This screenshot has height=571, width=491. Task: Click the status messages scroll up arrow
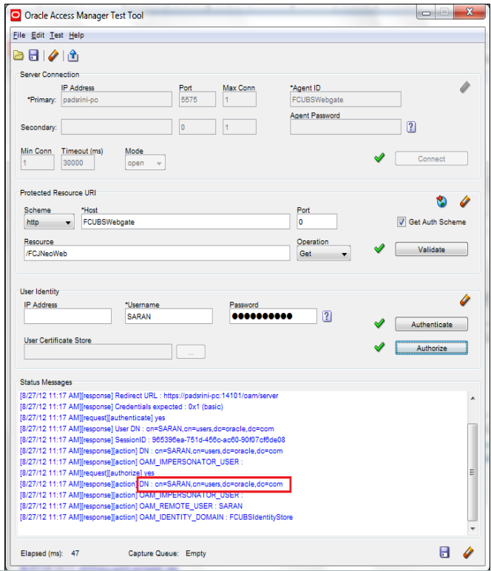click(473, 399)
